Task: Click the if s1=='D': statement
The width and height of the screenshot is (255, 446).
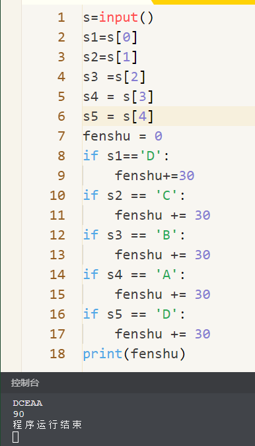Action: point(126,156)
